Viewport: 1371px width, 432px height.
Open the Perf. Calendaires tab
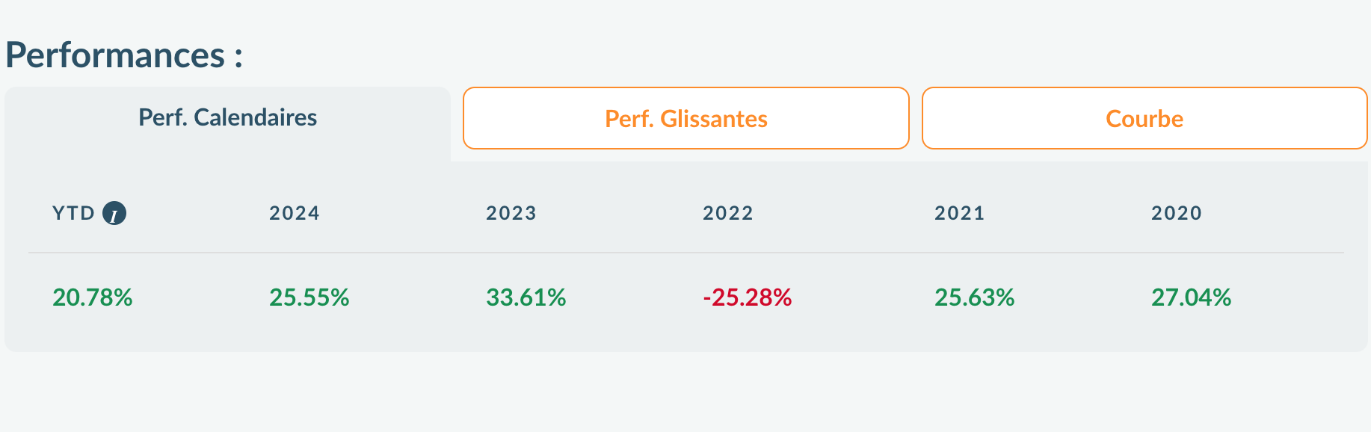coord(227,118)
